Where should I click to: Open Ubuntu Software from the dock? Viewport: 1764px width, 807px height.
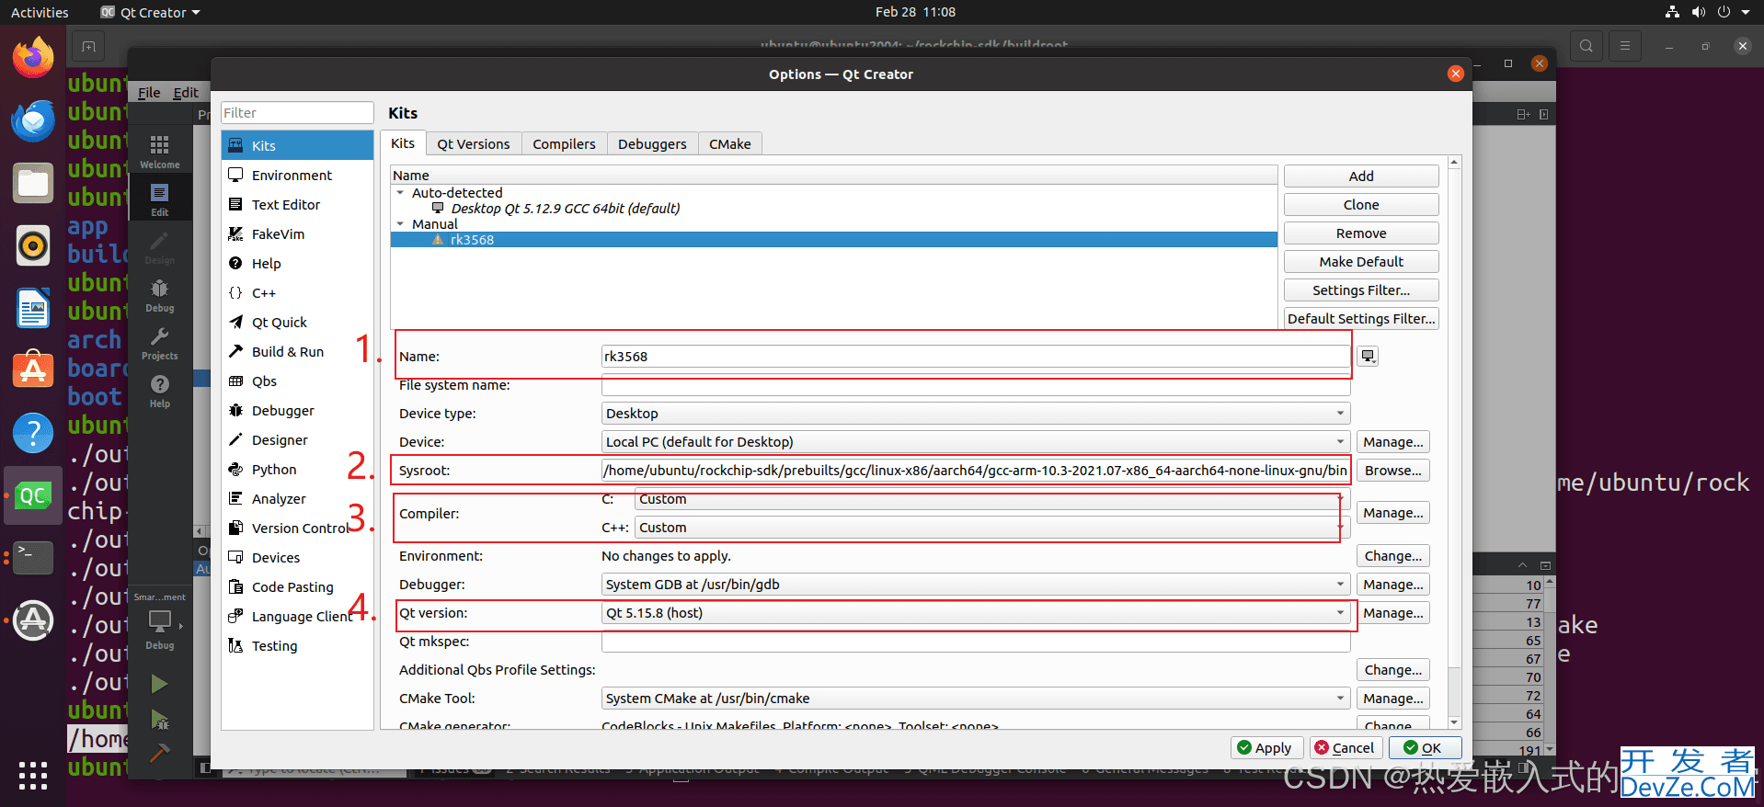pyautogui.click(x=33, y=370)
